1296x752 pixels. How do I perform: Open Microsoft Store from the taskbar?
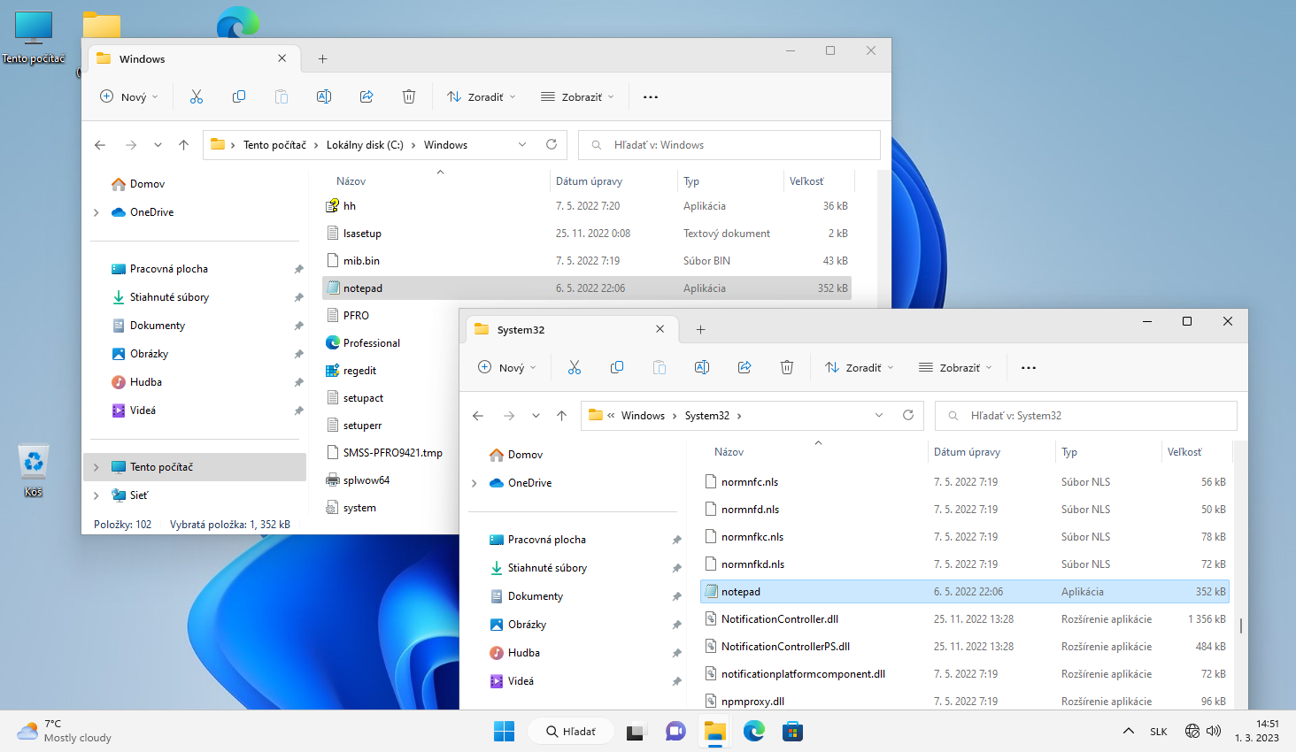(792, 732)
